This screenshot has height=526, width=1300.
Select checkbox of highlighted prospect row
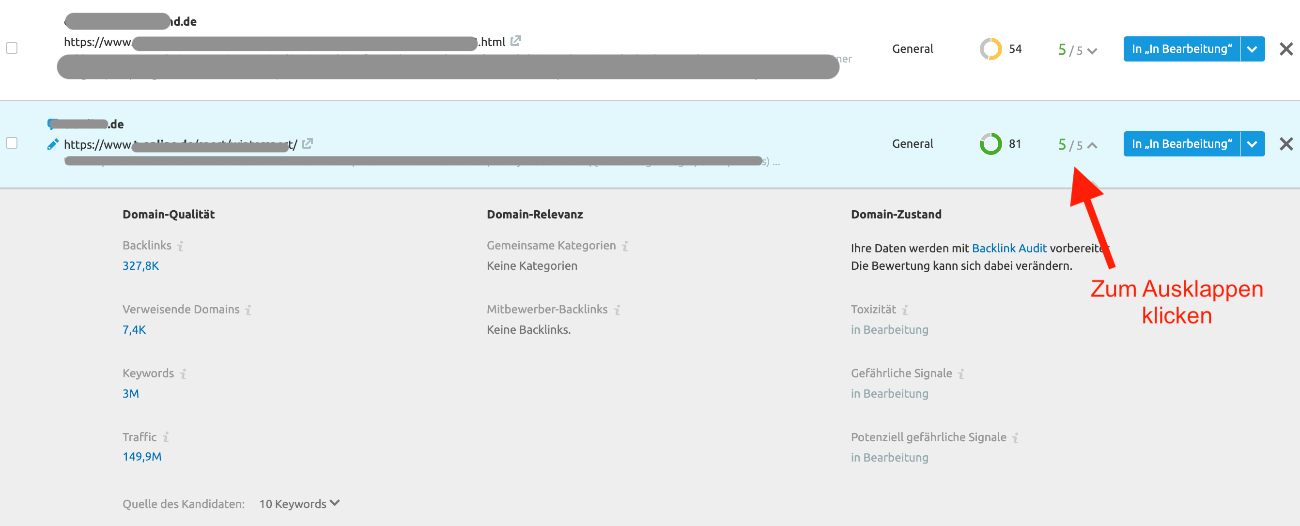pyautogui.click(x=12, y=143)
